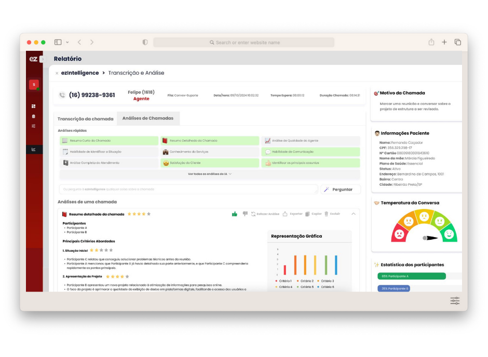The image size is (488, 357).
Task: Select Identificar os principais assuntos analysis
Action: coord(310,162)
